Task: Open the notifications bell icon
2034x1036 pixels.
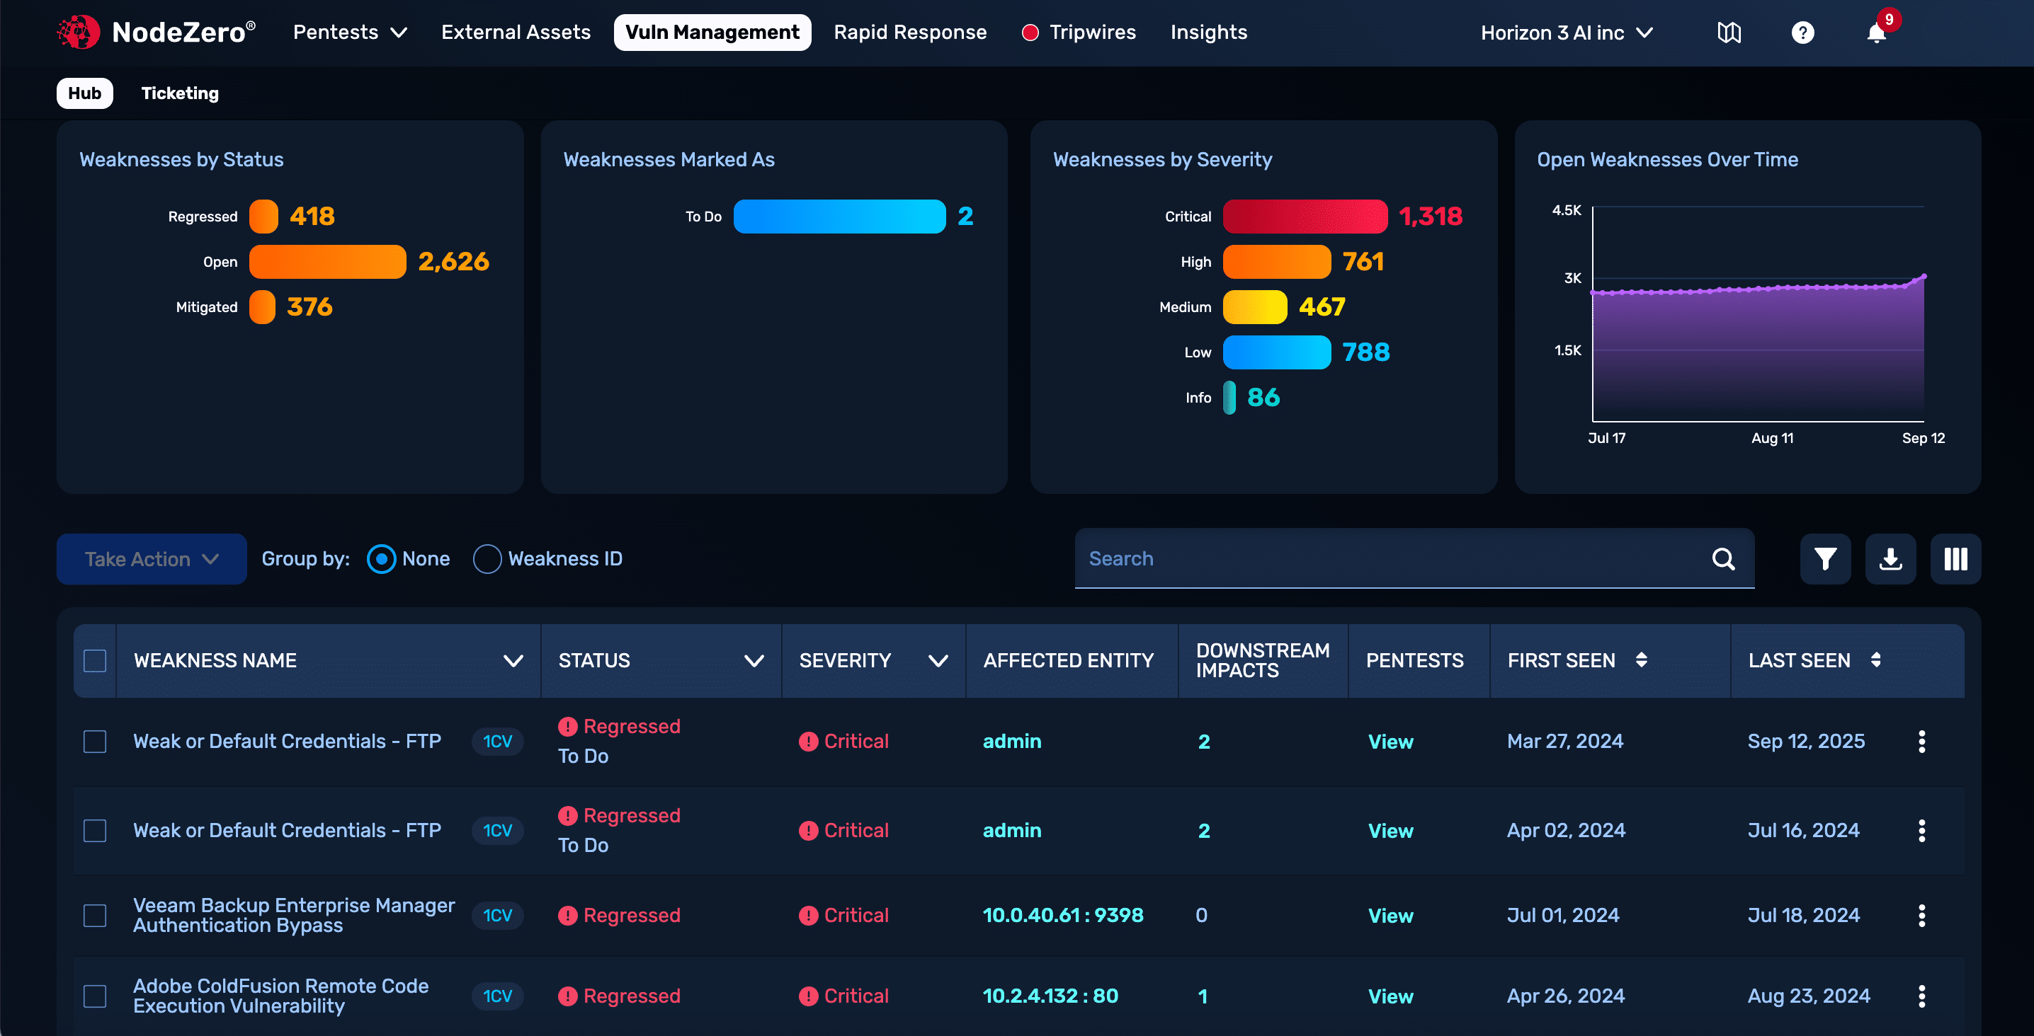Action: [x=1876, y=33]
